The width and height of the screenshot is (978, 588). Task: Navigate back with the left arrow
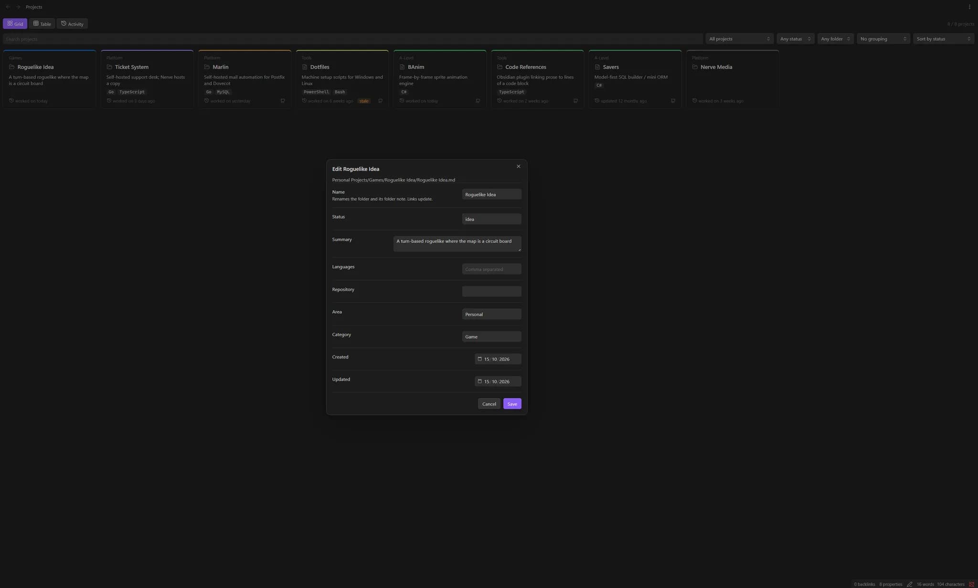pos(8,7)
